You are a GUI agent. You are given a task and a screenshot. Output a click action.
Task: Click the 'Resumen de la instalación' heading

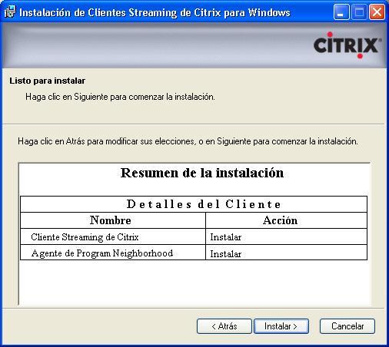coord(202,173)
